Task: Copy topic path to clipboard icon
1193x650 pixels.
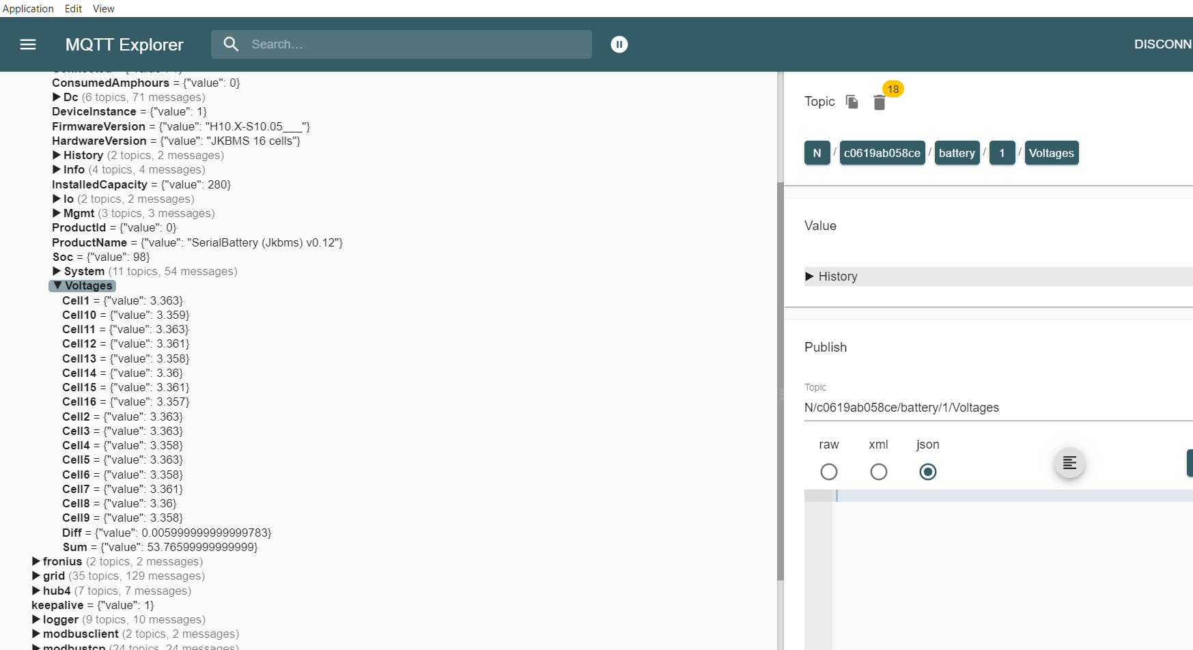Action: [x=852, y=102]
